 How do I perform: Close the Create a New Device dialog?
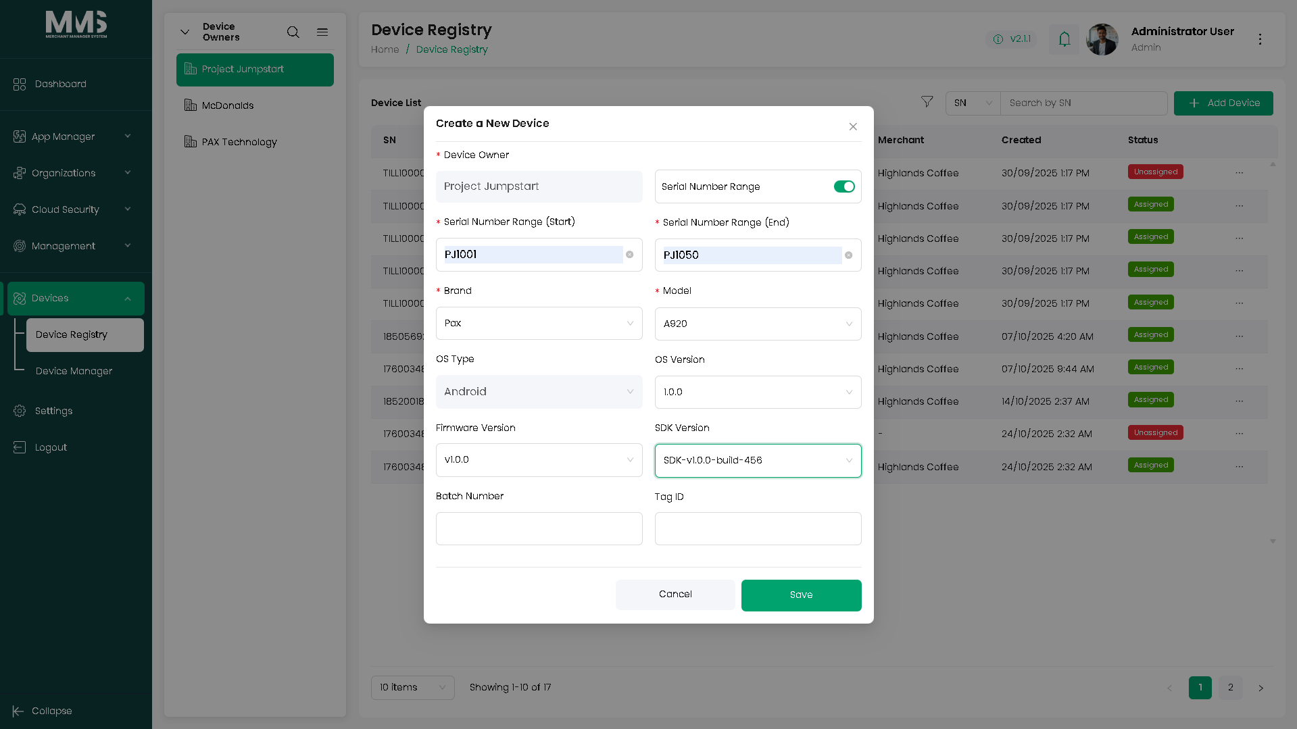[x=853, y=126]
